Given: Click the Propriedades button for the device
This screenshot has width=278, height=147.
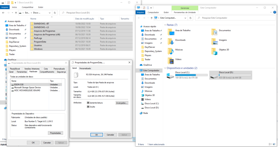Looking at the screenshot, I should coord(56,133).
